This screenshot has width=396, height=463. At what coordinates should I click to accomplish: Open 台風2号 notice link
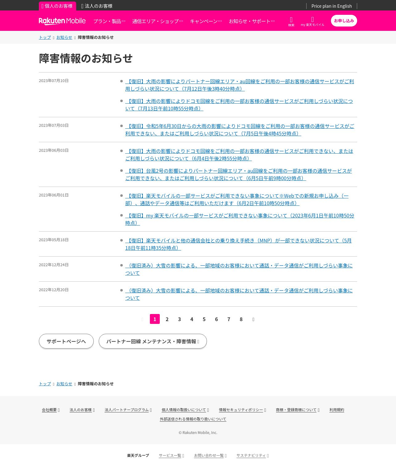(238, 175)
